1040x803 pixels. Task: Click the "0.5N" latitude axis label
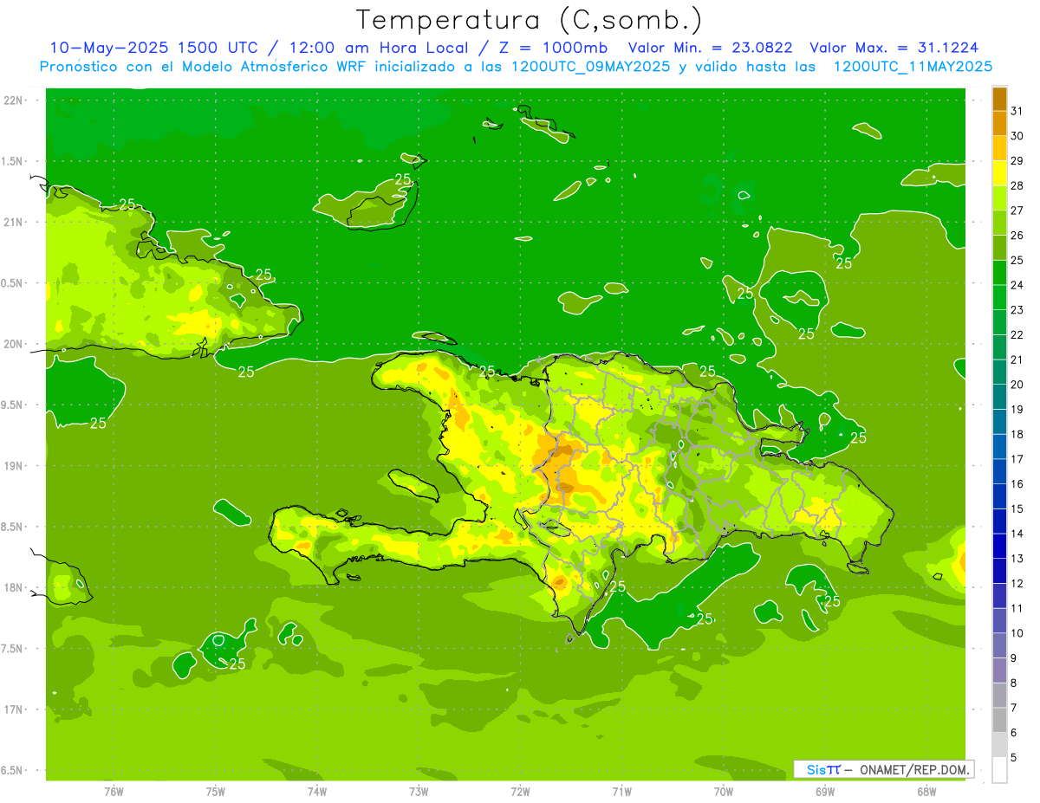13,283
